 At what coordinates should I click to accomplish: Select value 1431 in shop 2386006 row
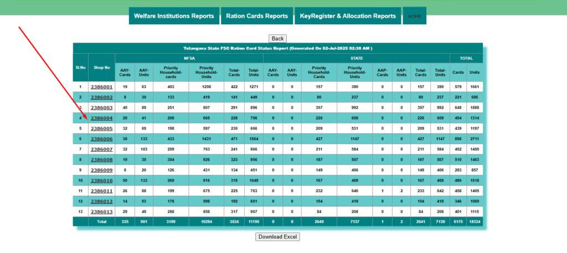(x=206, y=139)
